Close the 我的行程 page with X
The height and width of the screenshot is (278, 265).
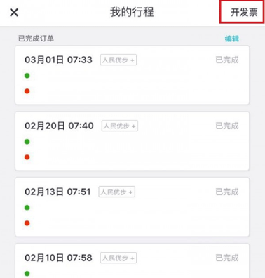tap(14, 13)
